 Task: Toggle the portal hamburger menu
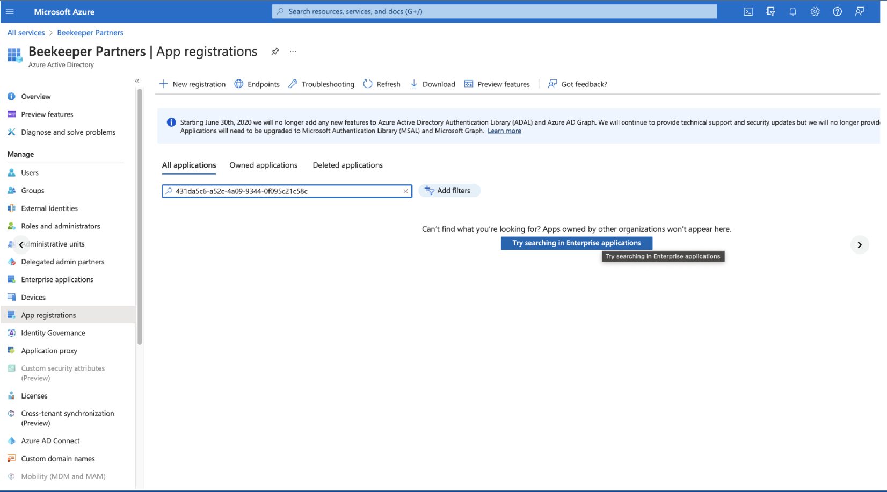(x=10, y=11)
